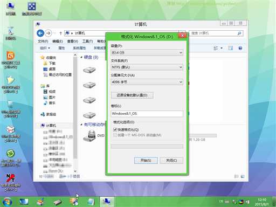This screenshot has width=276, height=207.
Task: Switch to details view in status bar
Action: point(236,176)
